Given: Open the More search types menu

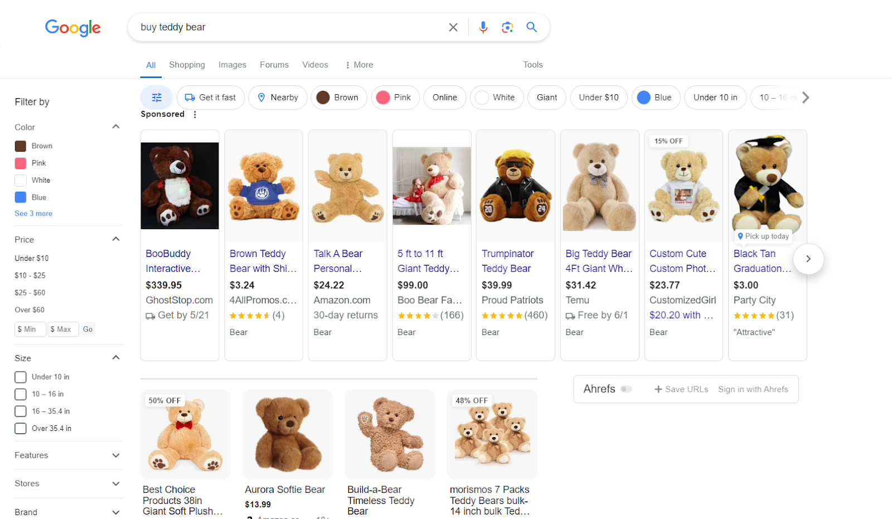Looking at the screenshot, I should pyautogui.click(x=359, y=65).
